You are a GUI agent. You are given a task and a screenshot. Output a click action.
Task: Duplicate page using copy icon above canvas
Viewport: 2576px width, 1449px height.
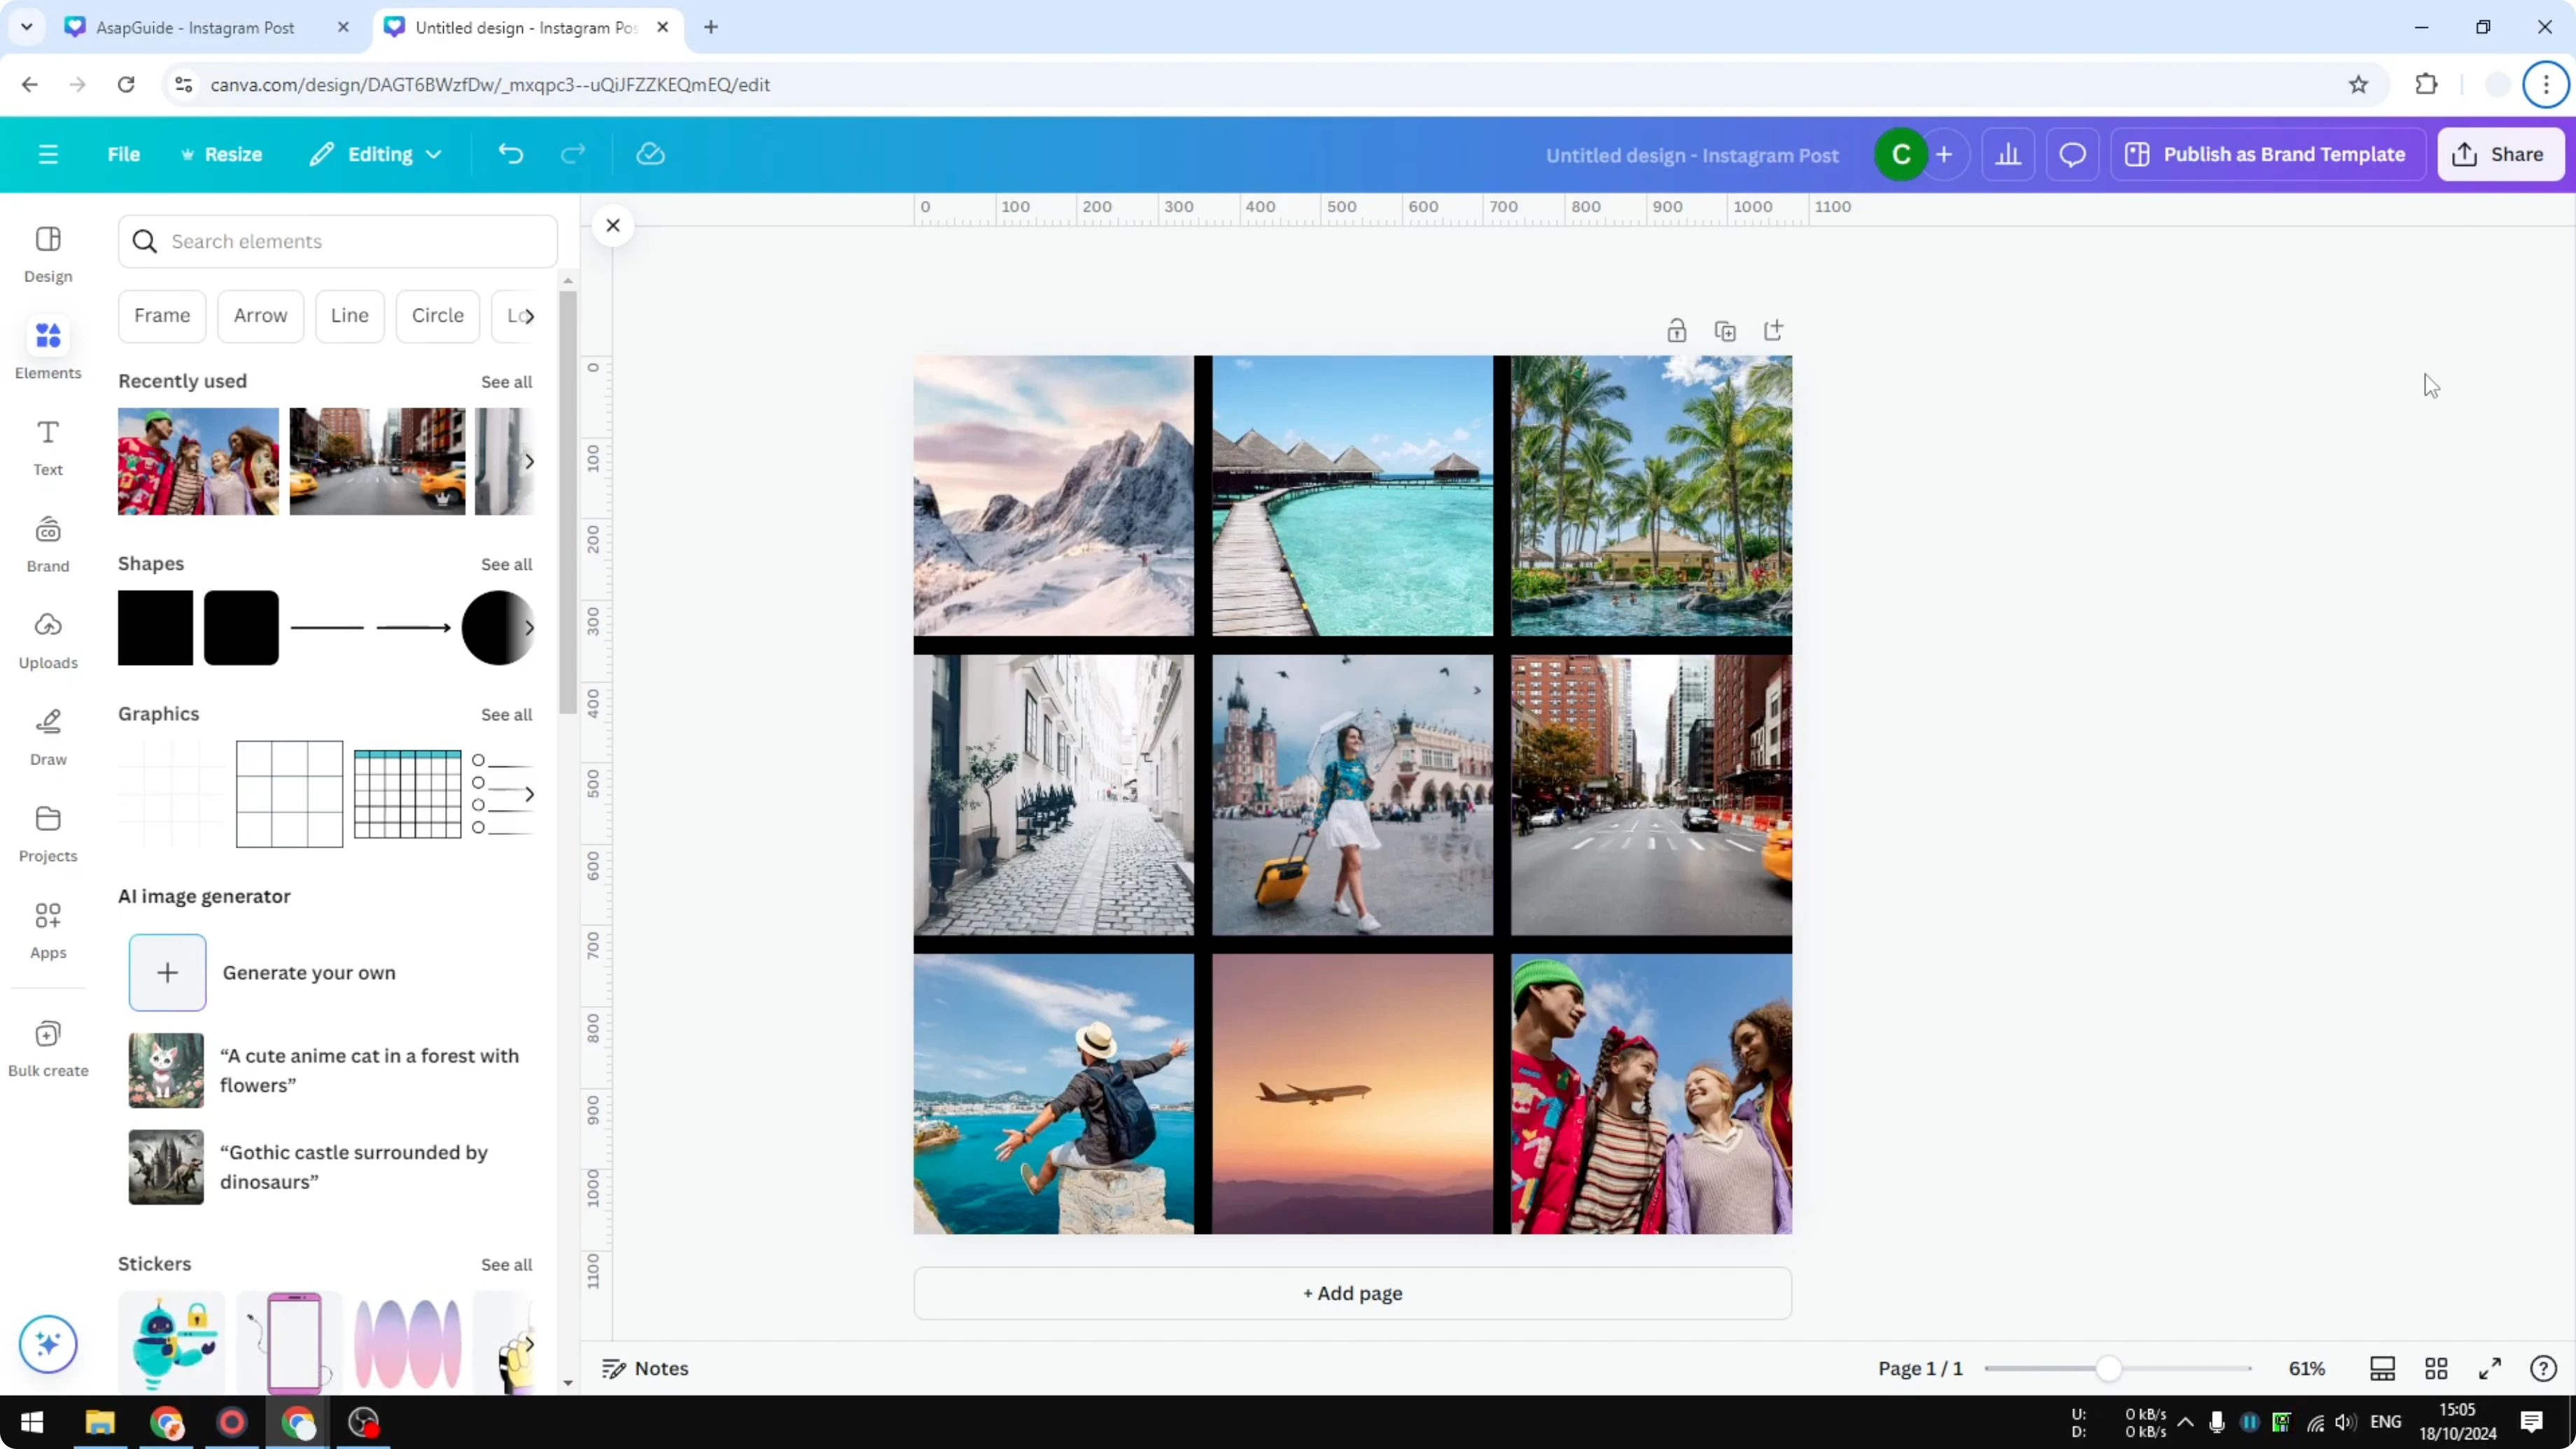coord(1726,330)
